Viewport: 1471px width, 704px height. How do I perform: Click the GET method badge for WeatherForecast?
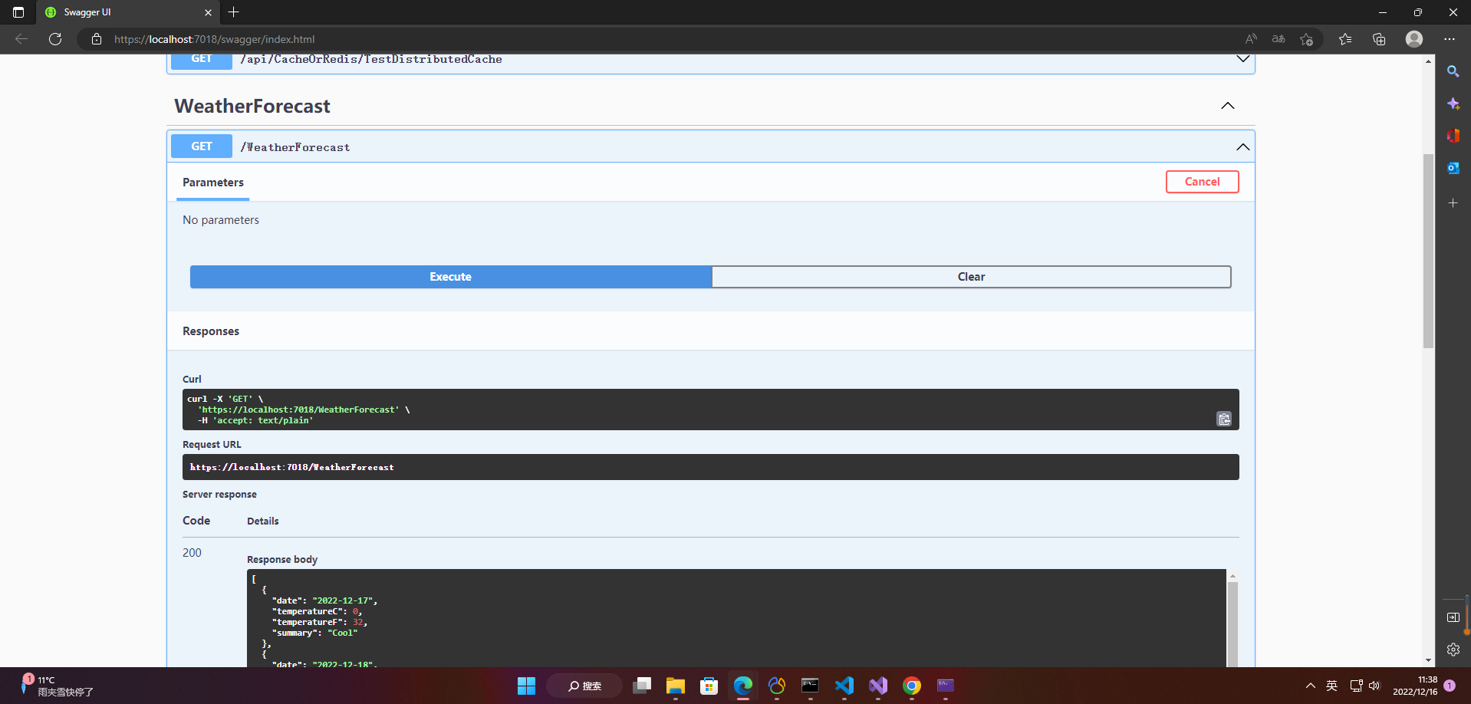[x=202, y=146]
